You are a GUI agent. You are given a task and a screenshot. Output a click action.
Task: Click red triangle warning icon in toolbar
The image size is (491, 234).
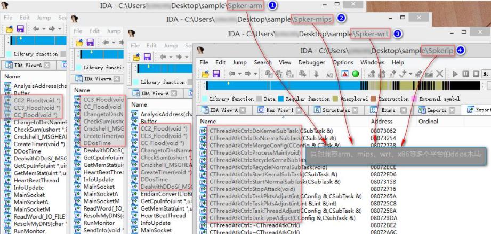345,74
